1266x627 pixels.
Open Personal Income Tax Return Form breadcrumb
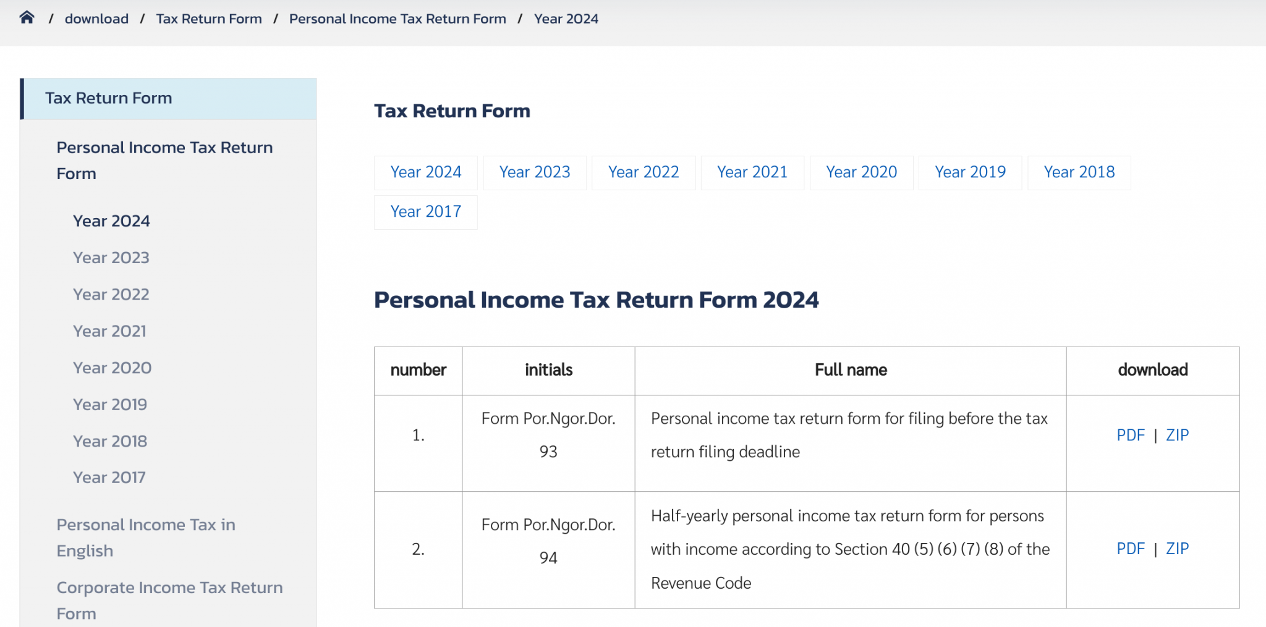(x=397, y=19)
